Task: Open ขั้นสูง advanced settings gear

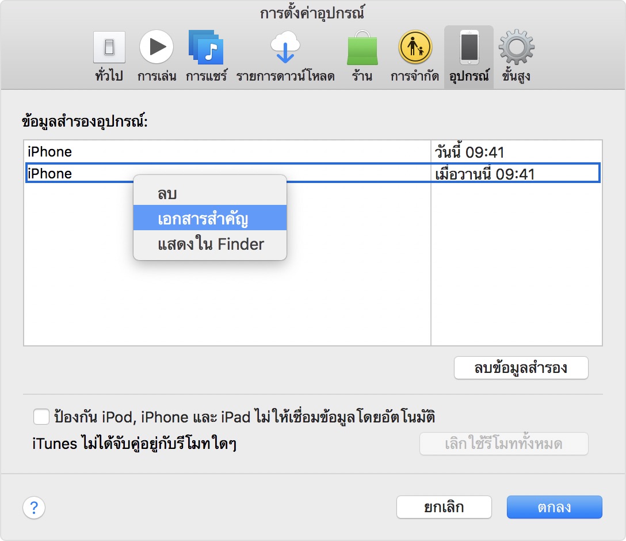Action: click(x=517, y=48)
